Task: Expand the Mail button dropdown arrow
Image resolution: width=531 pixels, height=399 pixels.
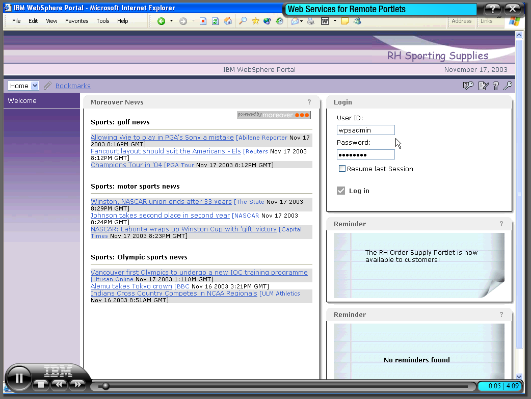Action: (x=301, y=21)
